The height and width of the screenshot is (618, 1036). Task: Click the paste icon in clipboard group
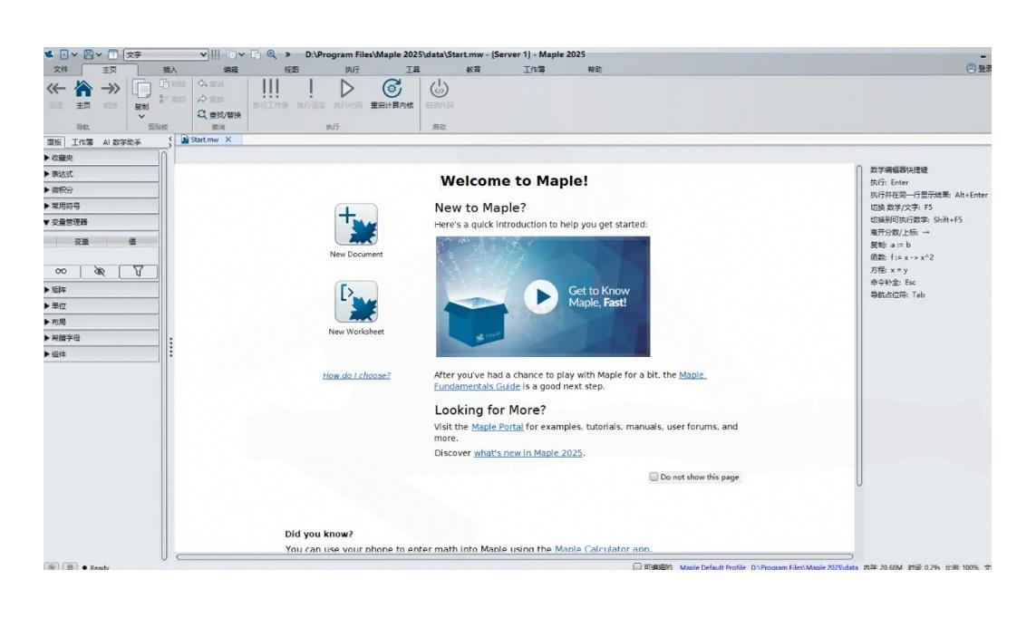(x=165, y=84)
